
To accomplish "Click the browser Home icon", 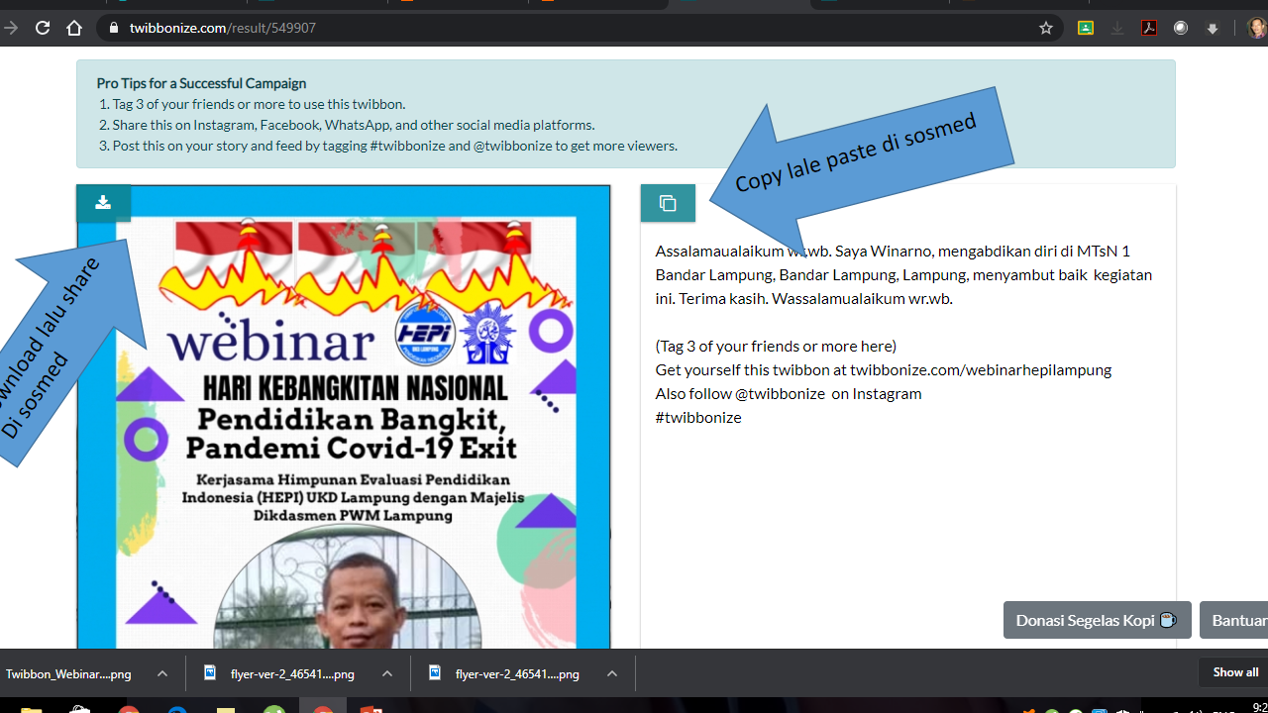I will 73,28.
